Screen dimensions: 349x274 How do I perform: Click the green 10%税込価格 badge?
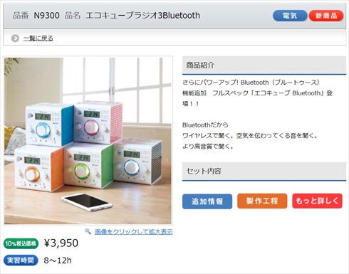tap(21, 243)
